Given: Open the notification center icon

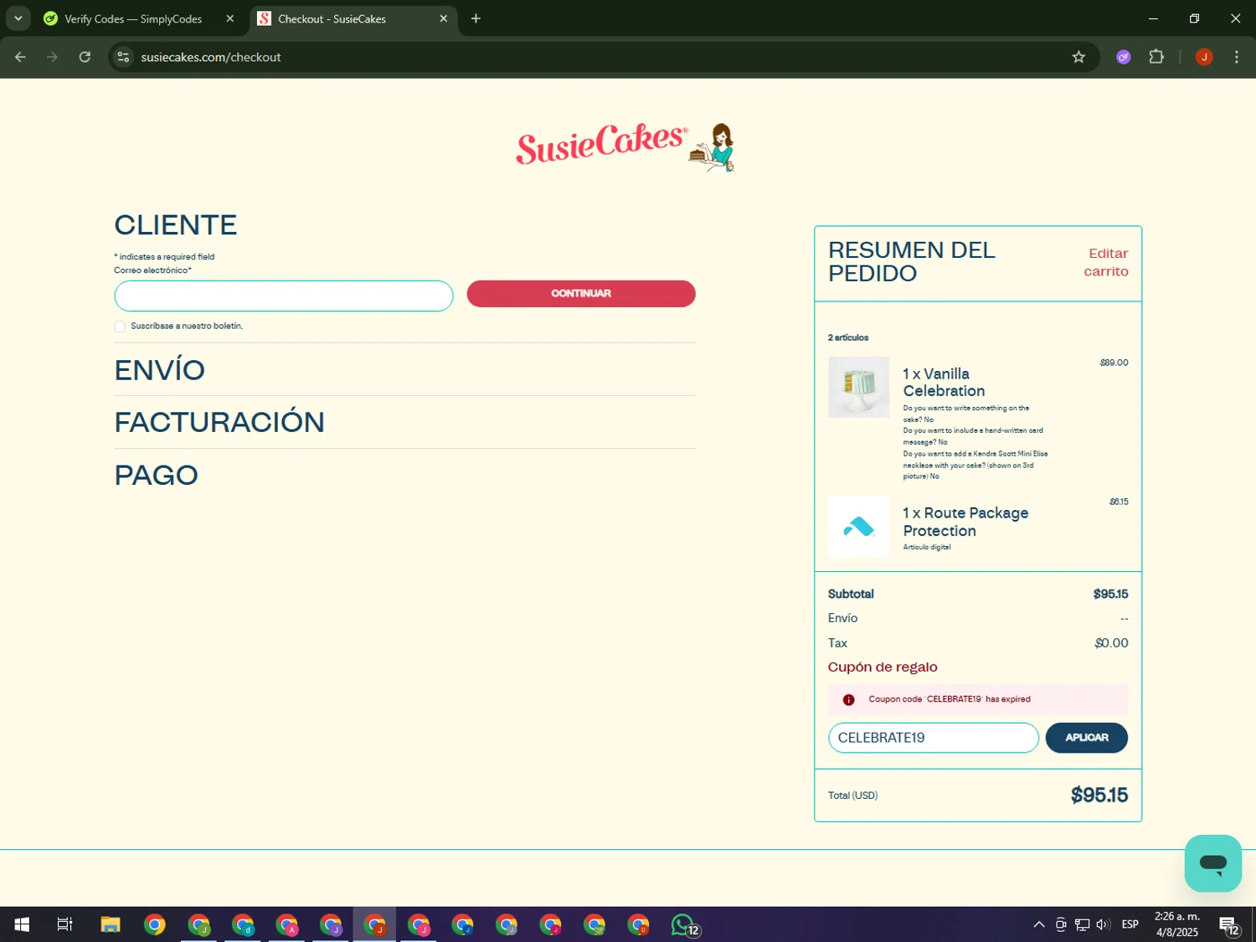Looking at the screenshot, I should pos(1229,924).
